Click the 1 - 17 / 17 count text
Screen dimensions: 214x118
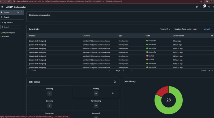32,70
